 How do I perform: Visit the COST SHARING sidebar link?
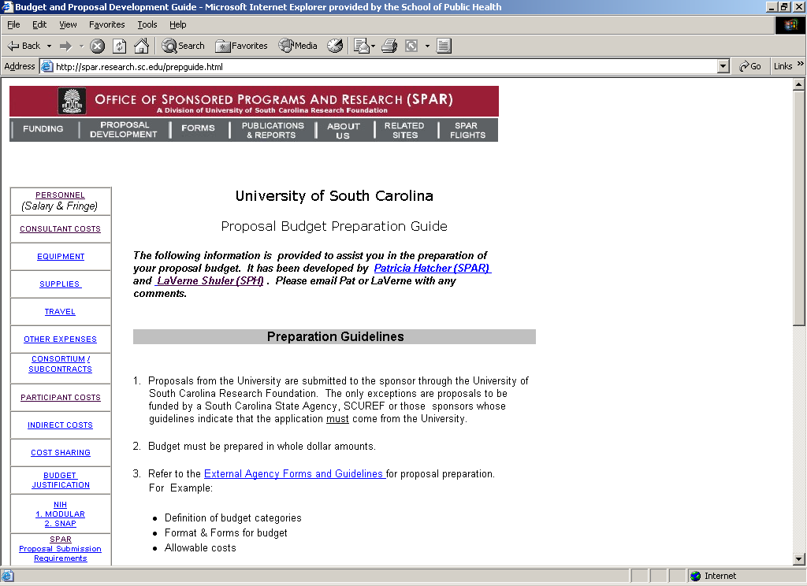[x=61, y=452]
